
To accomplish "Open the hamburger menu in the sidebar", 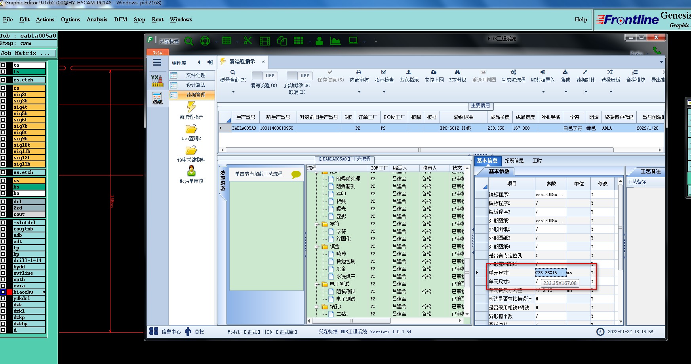I will tap(157, 62).
